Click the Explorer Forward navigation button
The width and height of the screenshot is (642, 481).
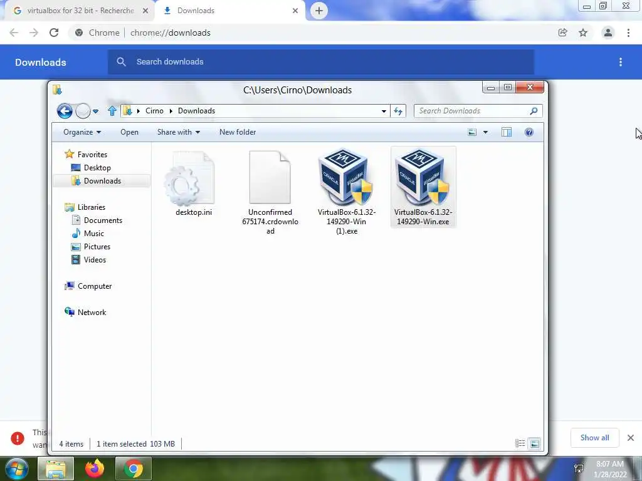coord(83,111)
